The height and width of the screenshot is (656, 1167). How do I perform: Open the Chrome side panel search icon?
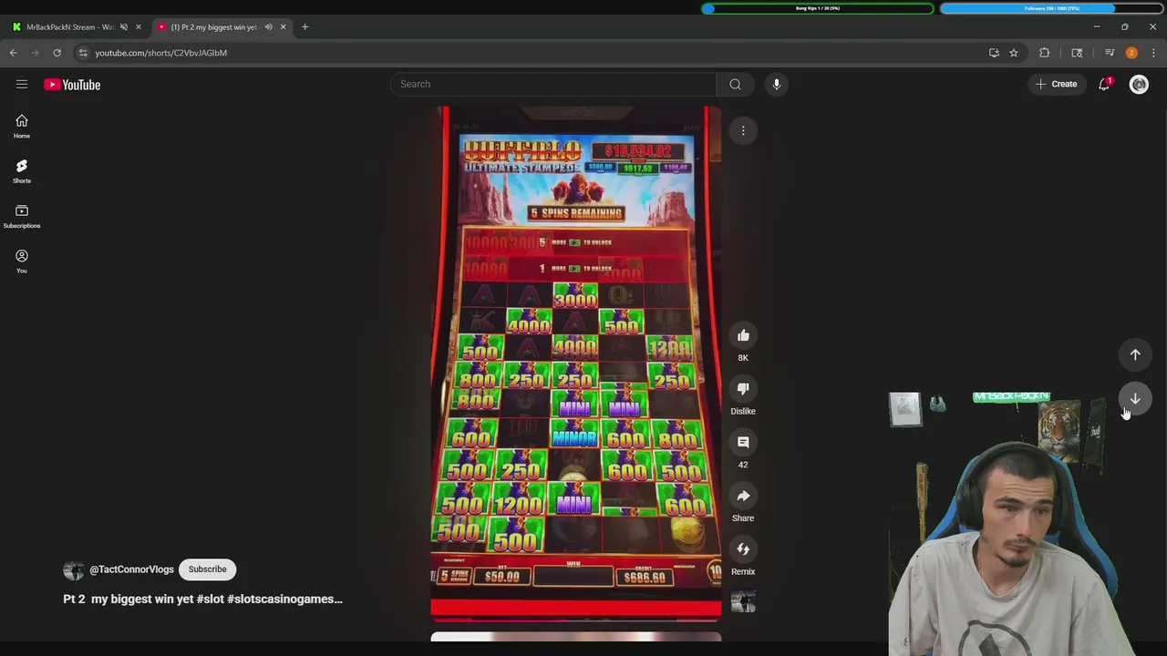(x=1077, y=53)
